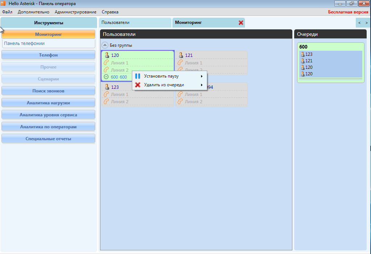This screenshot has height=254, width=371.
Task: Switch to the Пользователи tab
Action: [116, 22]
